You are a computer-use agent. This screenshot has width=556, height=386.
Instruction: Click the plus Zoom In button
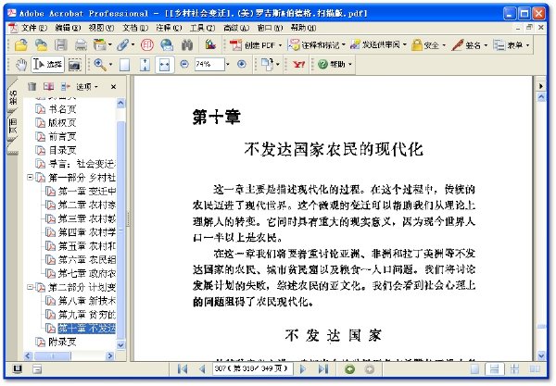pyautogui.click(x=242, y=64)
